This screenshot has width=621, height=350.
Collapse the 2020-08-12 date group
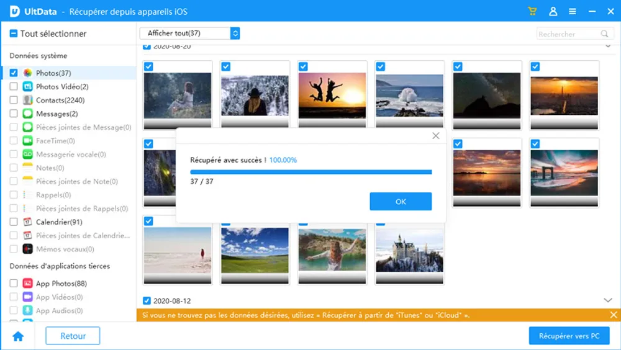tap(607, 300)
